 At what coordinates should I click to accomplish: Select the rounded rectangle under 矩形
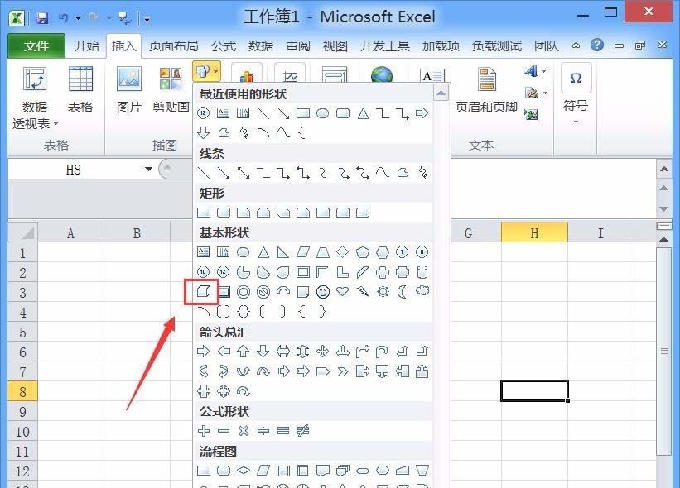[223, 213]
